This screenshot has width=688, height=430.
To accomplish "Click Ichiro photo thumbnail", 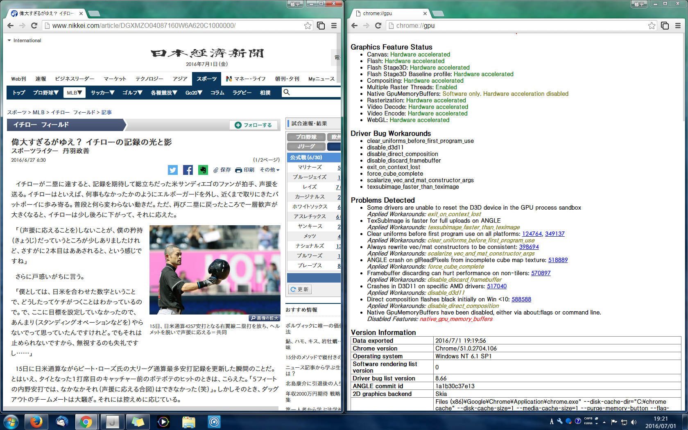I will click(x=215, y=270).
